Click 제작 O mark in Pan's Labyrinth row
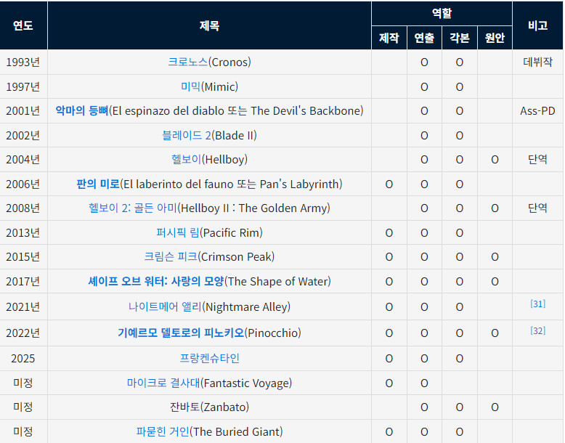565x443 pixels. point(389,184)
